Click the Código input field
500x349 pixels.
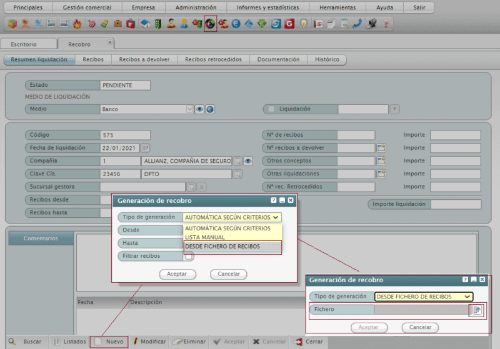(x=125, y=135)
